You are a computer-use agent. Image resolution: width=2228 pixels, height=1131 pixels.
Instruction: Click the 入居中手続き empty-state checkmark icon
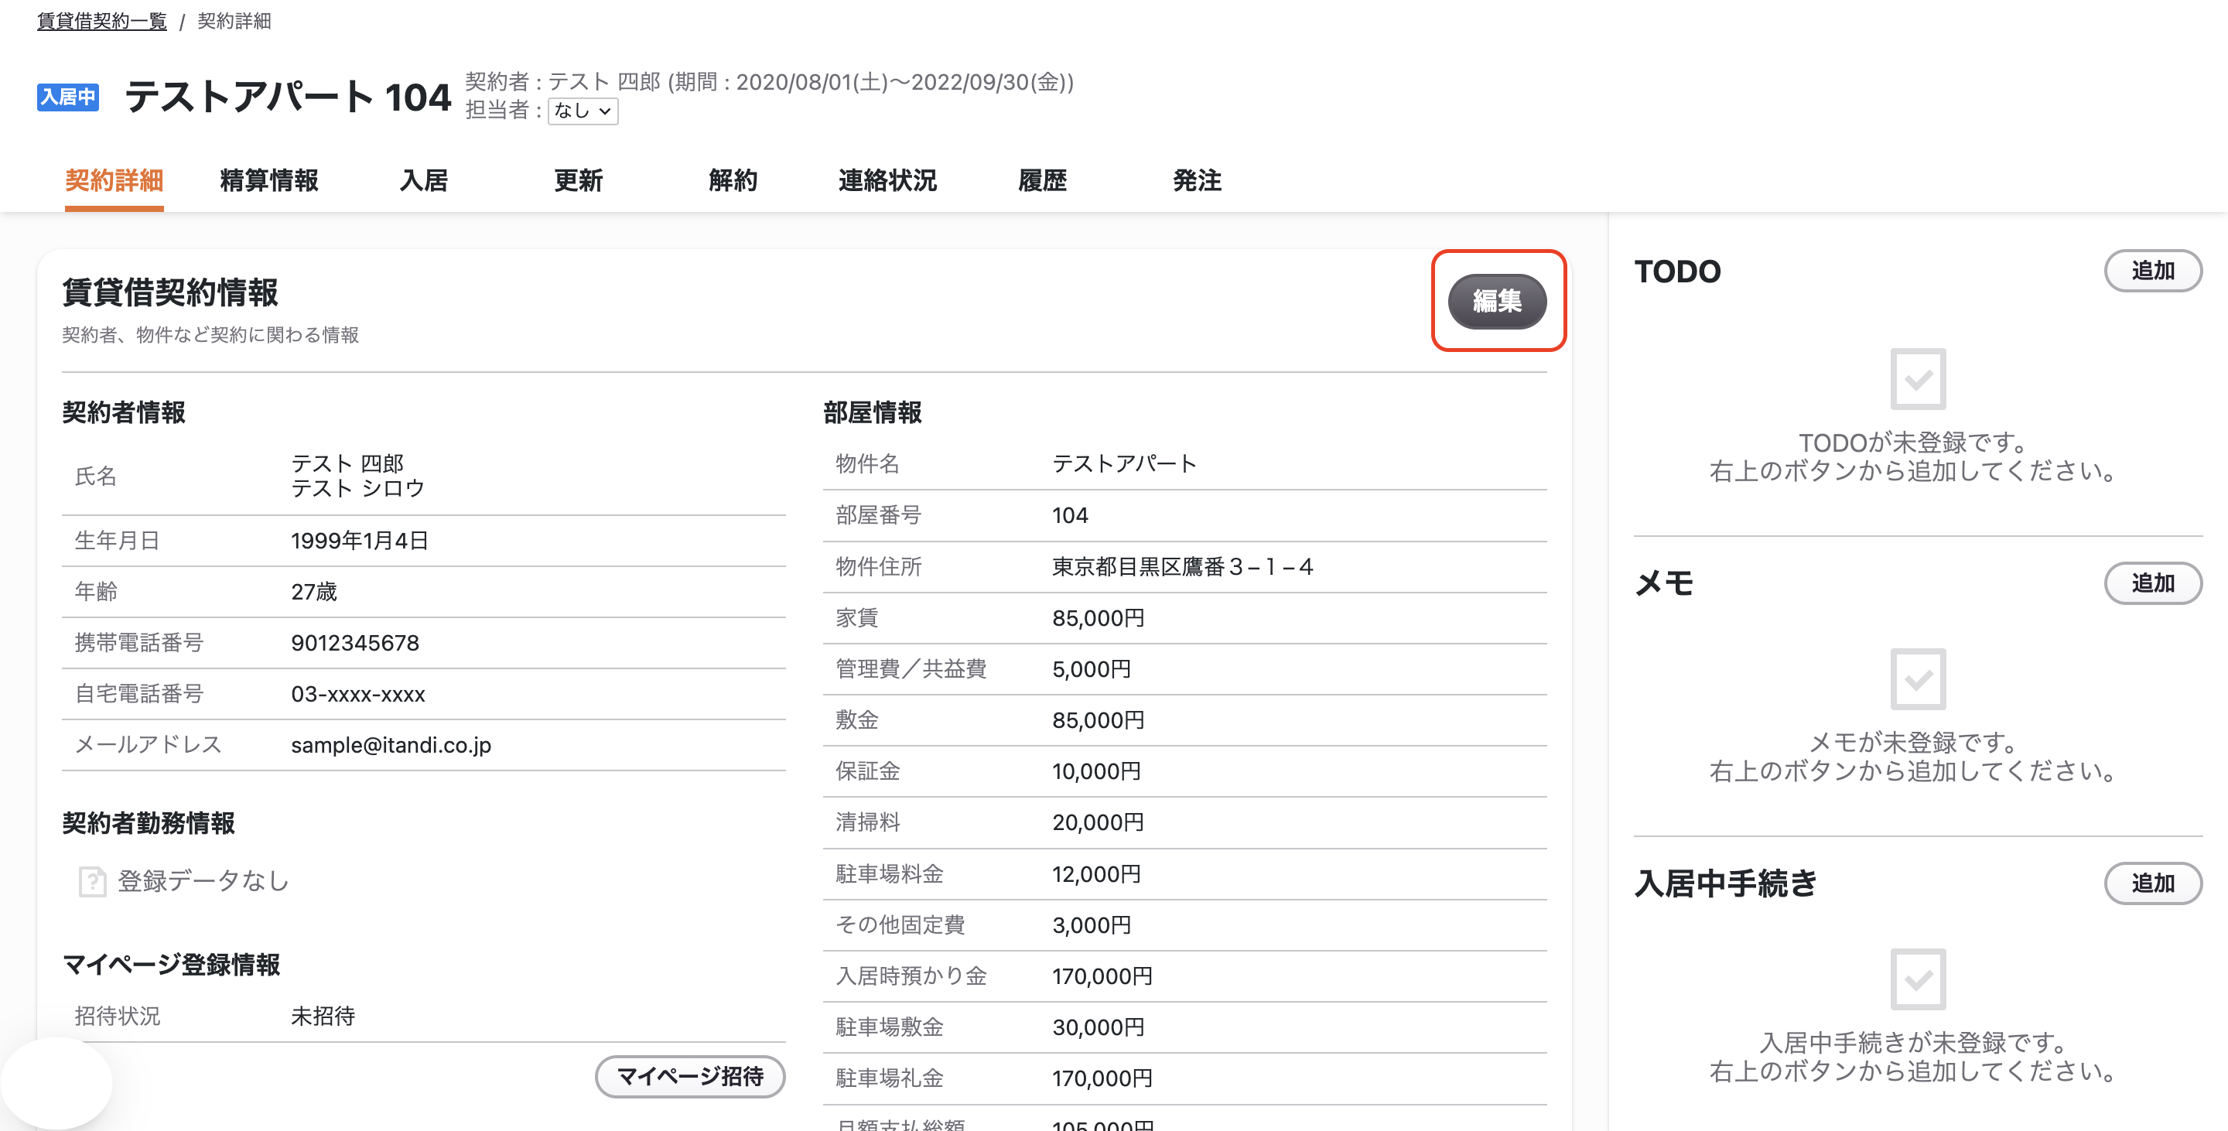point(1918,979)
